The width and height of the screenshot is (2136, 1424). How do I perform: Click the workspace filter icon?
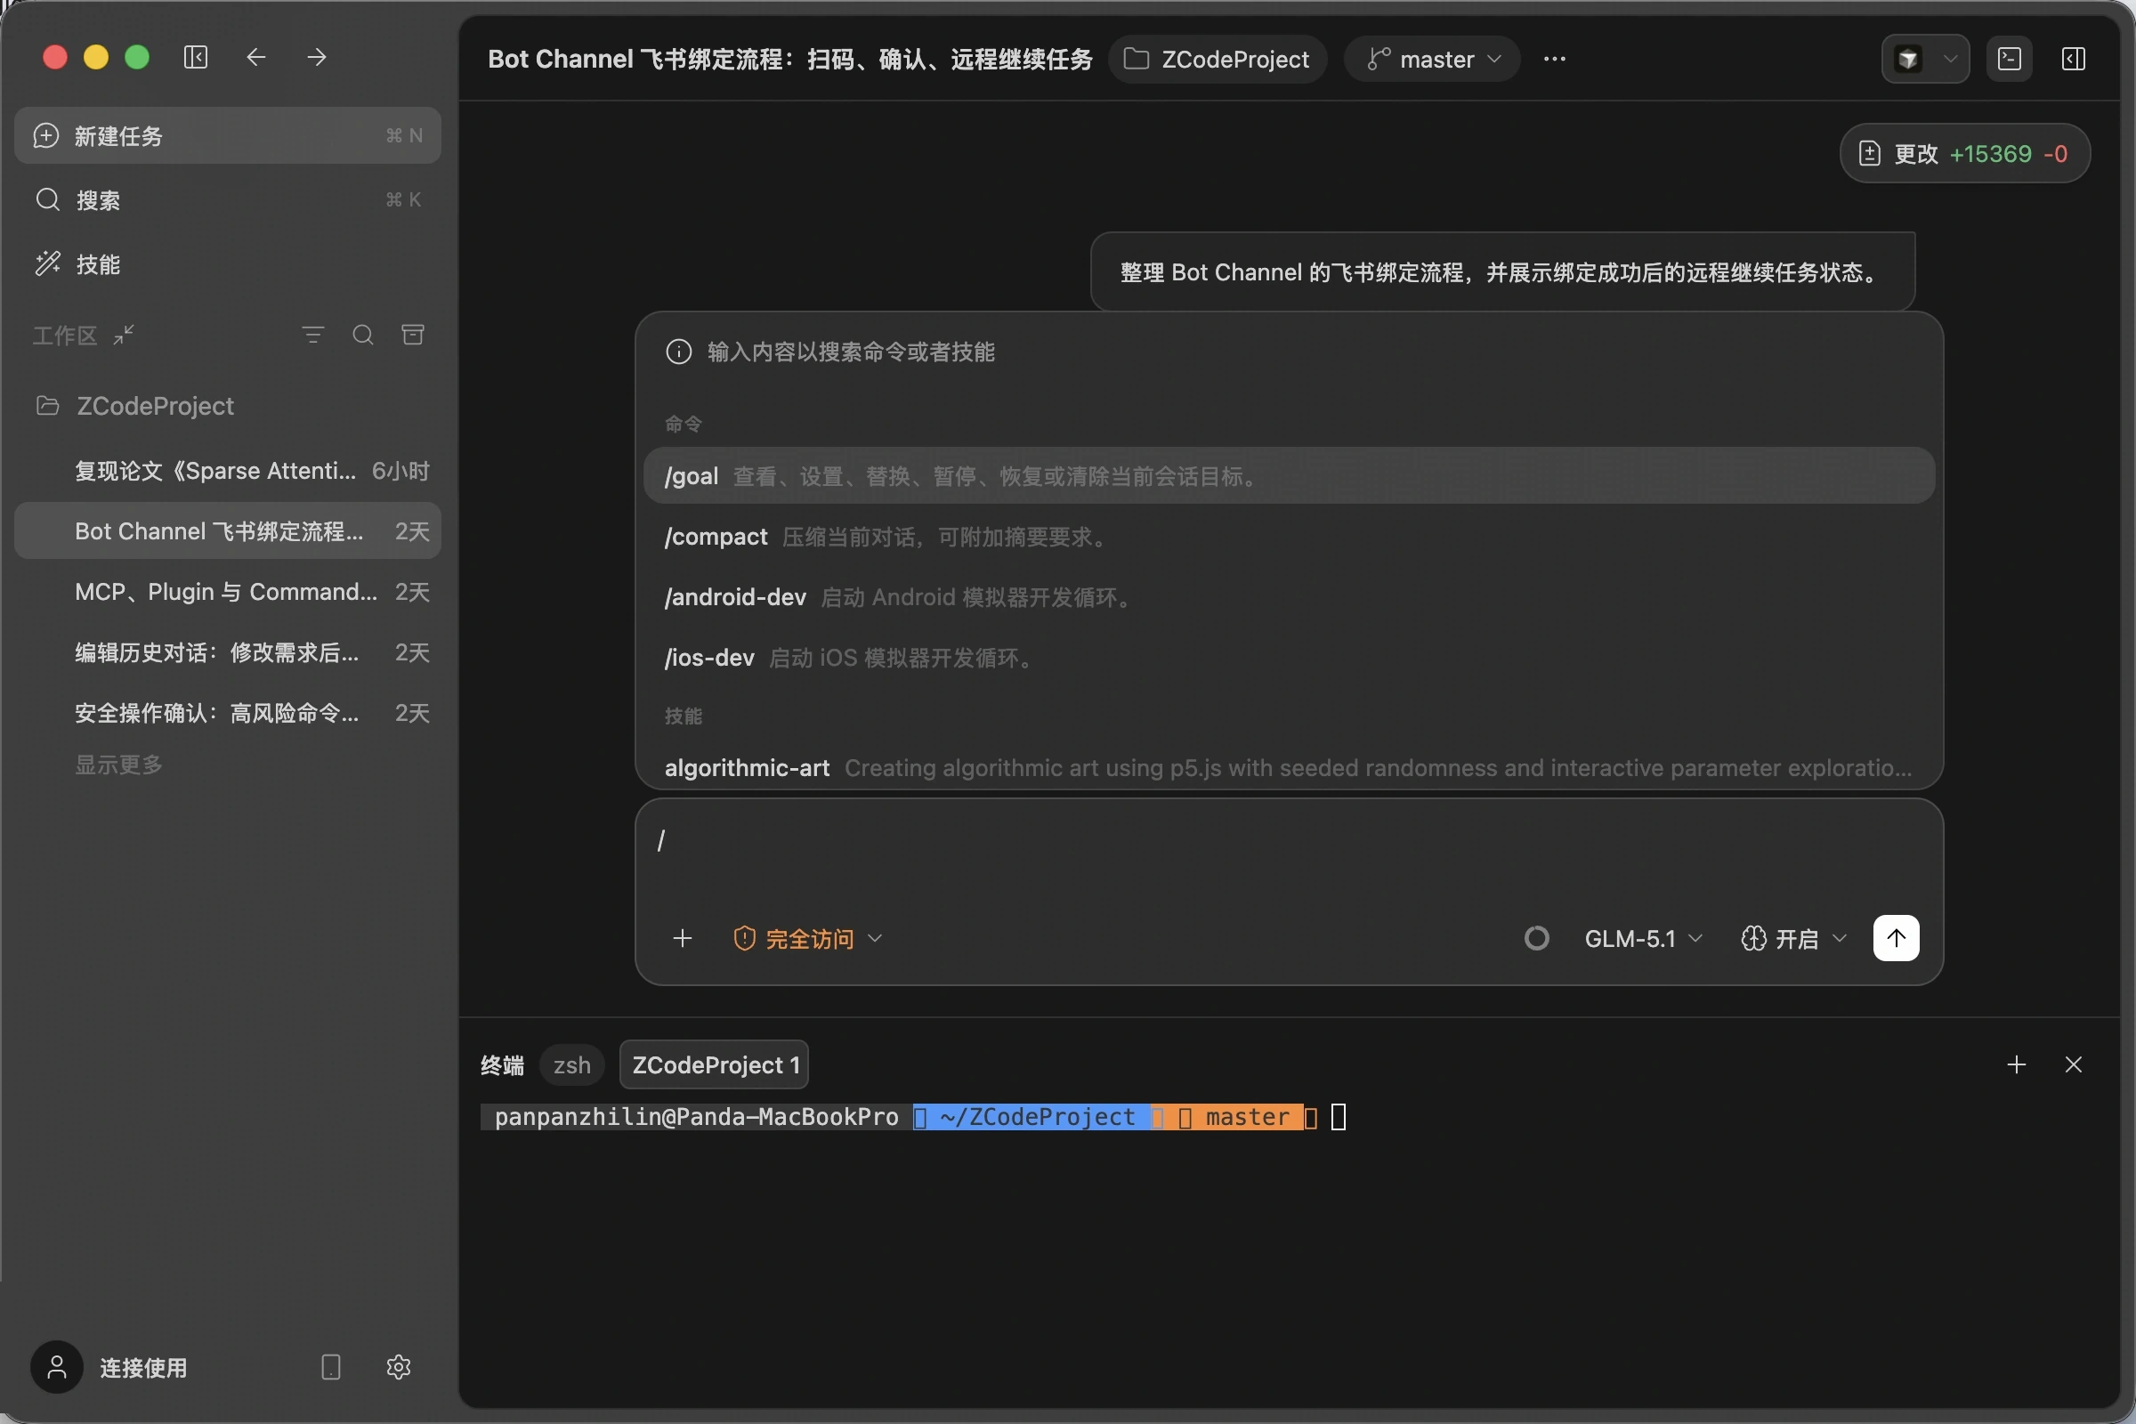313,336
